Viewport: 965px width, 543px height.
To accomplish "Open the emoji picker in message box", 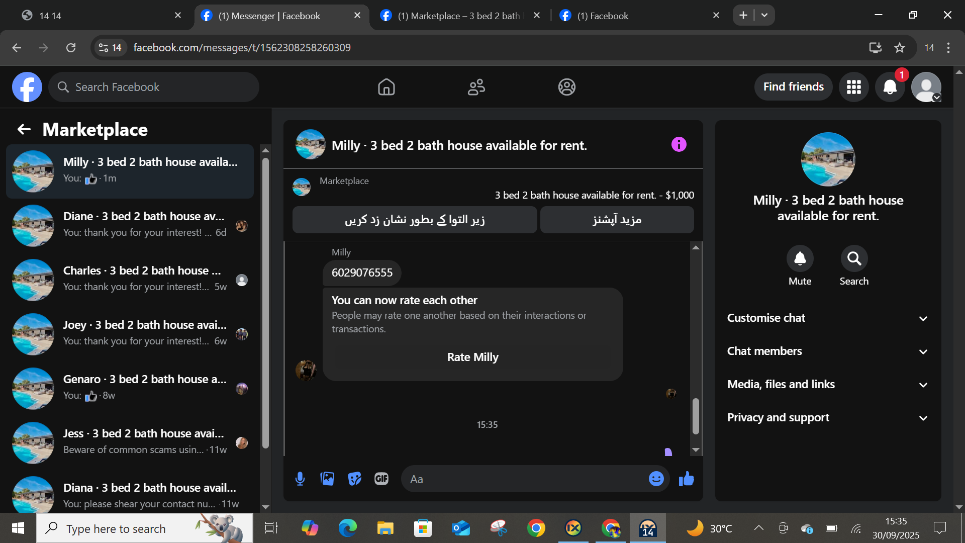I will 656,479.
